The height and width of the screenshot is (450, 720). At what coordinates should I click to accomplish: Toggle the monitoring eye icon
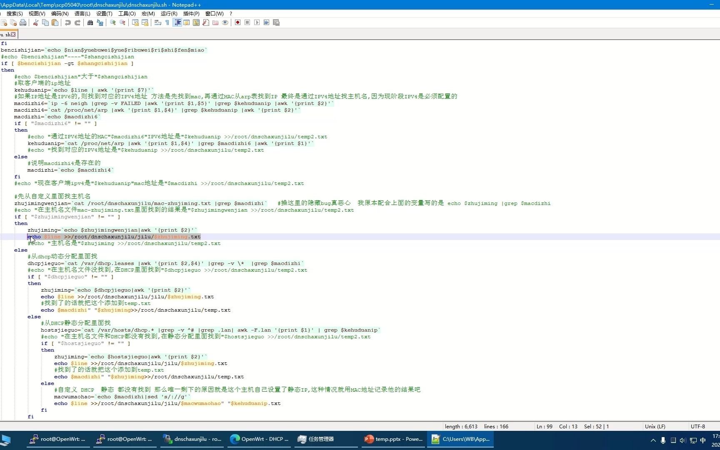pos(225,22)
